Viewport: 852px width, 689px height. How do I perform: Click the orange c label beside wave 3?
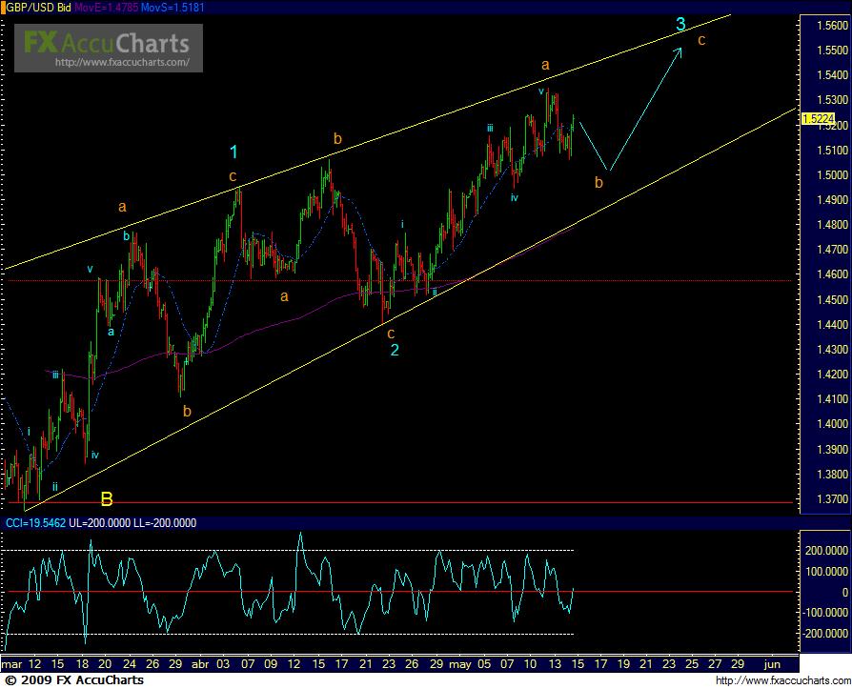[701, 40]
